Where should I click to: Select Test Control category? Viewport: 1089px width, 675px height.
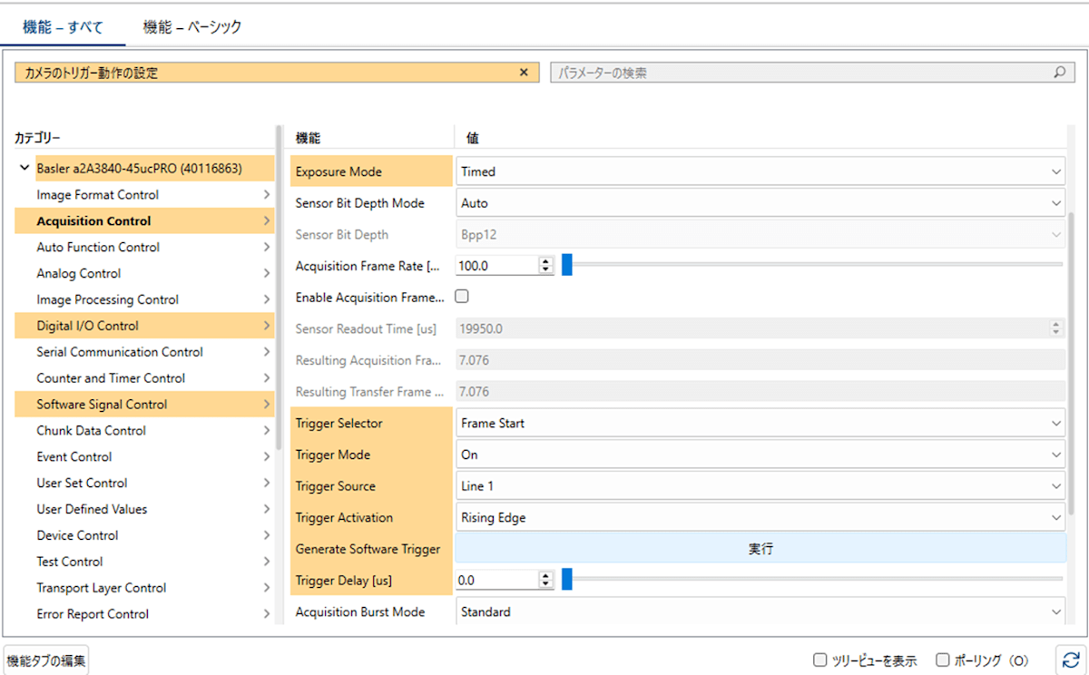click(144, 562)
